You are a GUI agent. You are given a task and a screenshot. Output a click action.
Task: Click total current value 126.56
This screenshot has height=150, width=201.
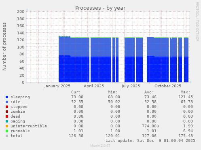[76, 136]
